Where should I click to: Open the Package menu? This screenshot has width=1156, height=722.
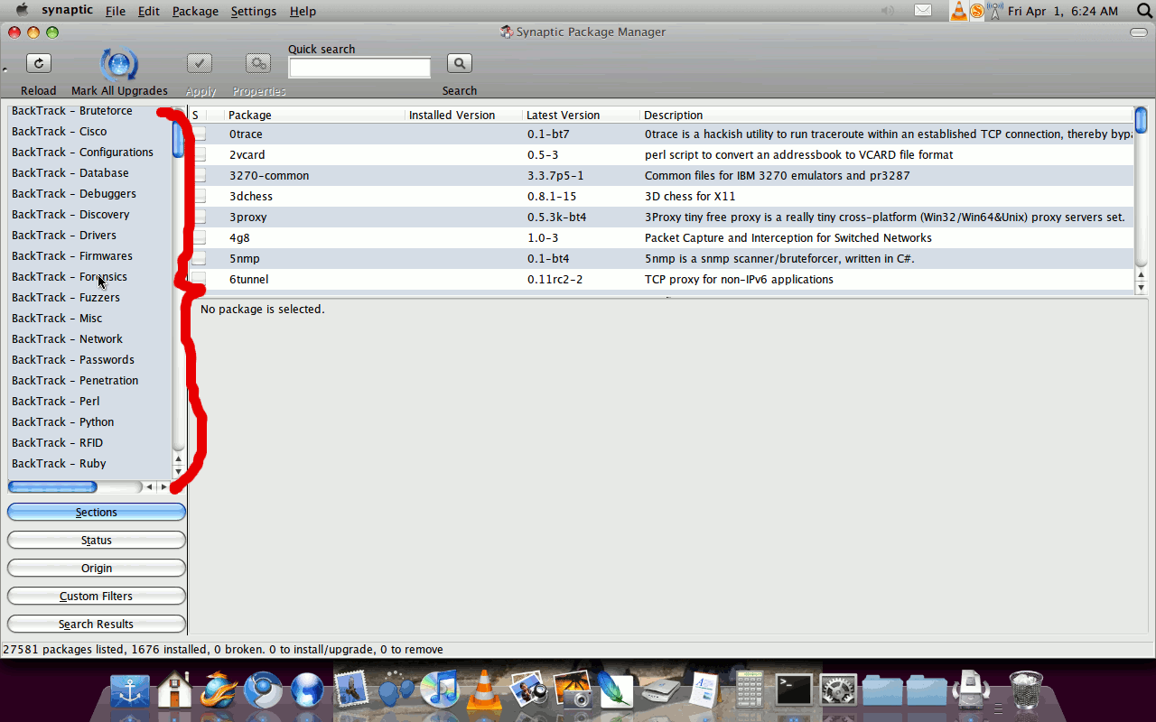[195, 11]
